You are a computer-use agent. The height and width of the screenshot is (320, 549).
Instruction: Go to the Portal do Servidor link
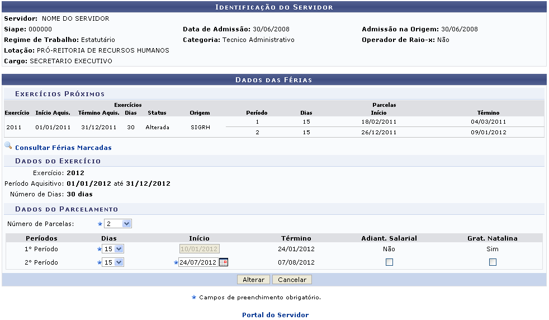coord(275,315)
